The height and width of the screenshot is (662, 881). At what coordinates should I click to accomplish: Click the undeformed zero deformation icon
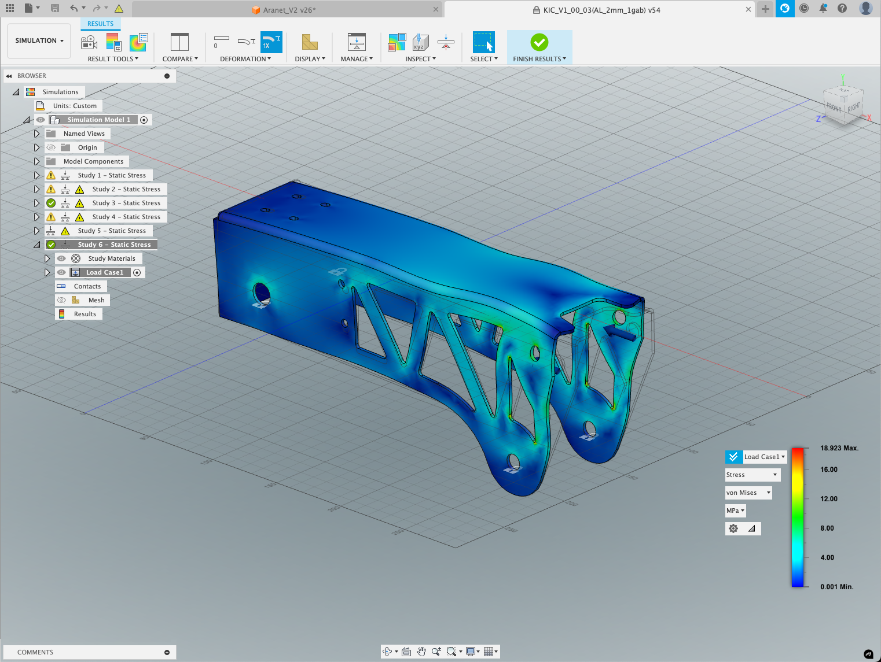221,42
